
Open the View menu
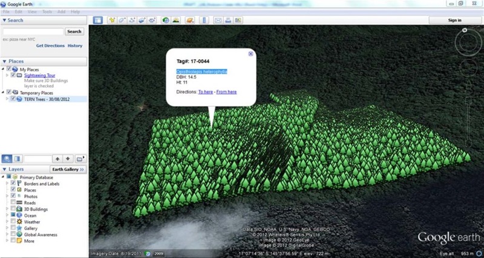(32, 11)
